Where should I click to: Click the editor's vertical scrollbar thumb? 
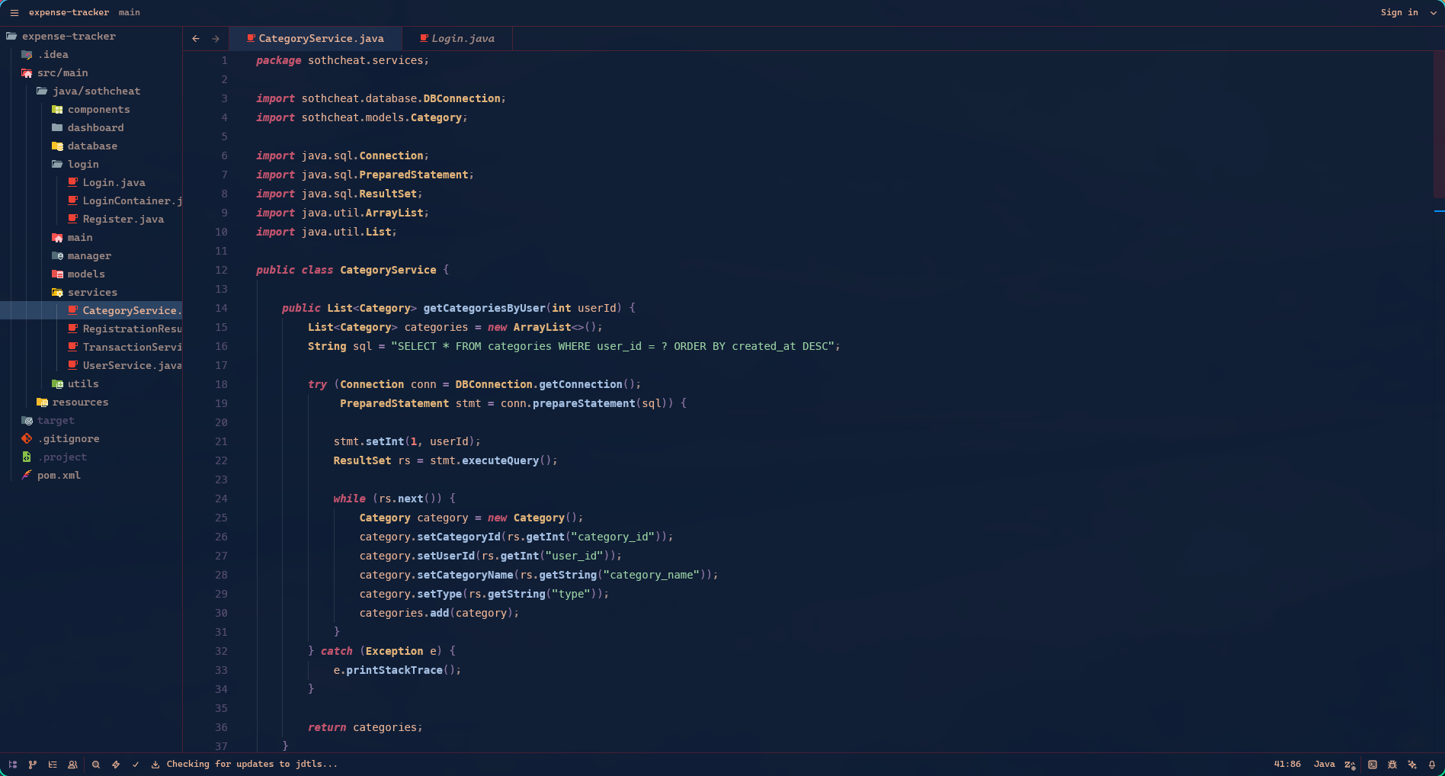(x=1439, y=124)
